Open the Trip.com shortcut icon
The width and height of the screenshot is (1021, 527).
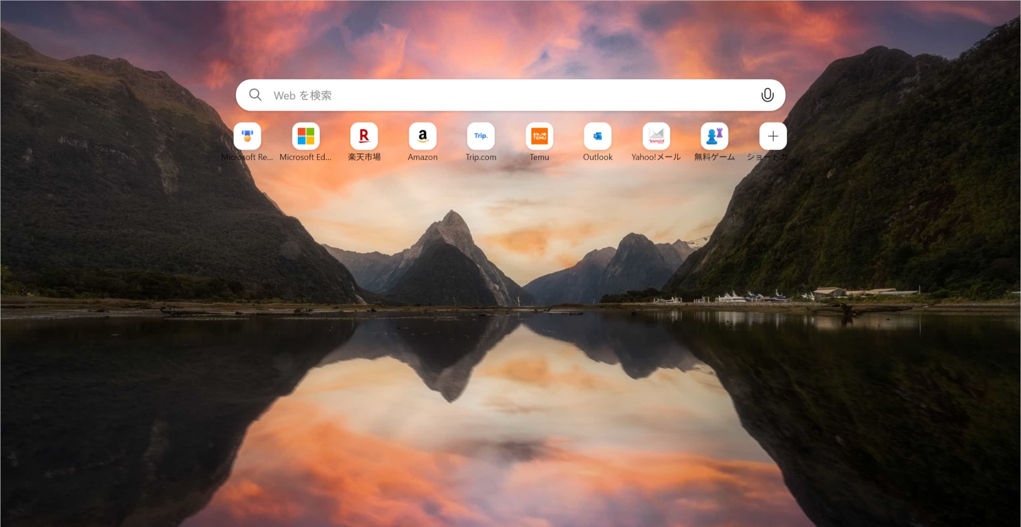(481, 136)
